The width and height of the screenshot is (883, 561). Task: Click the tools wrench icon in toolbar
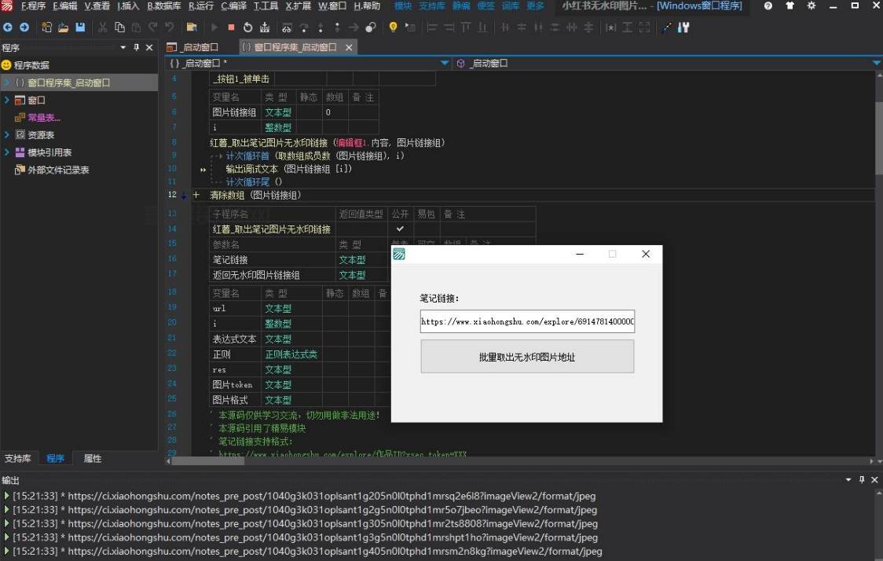click(x=683, y=27)
